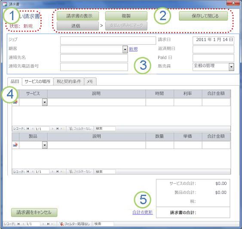
Task: Go to first record in the サービス subform navigator
Action: pos(28,128)
